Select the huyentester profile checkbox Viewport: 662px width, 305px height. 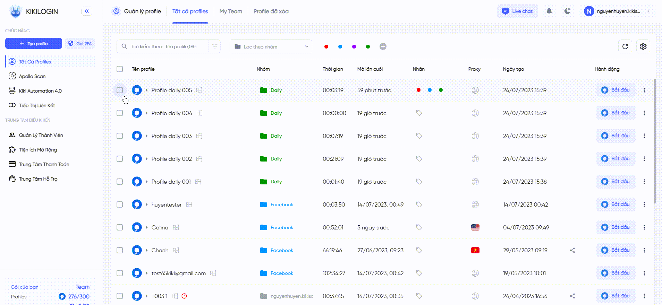(120, 204)
